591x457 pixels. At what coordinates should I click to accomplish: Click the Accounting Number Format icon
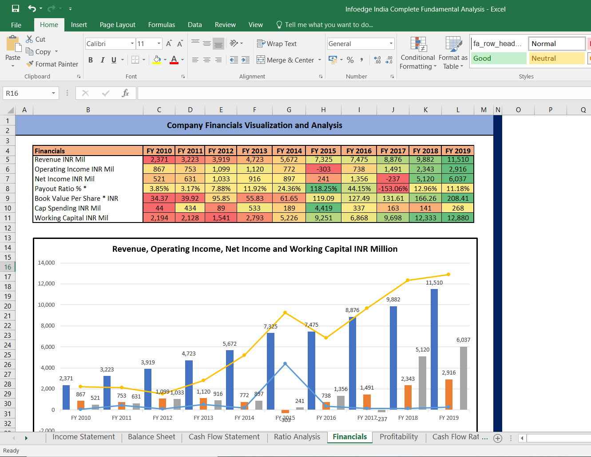pyautogui.click(x=333, y=59)
